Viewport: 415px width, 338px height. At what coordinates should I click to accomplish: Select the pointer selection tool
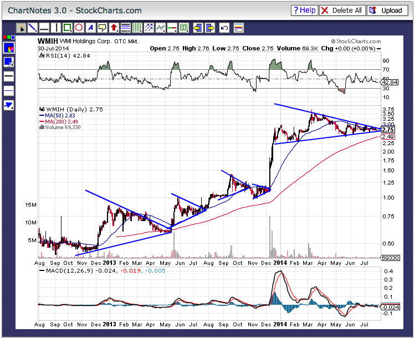click(x=21, y=28)
